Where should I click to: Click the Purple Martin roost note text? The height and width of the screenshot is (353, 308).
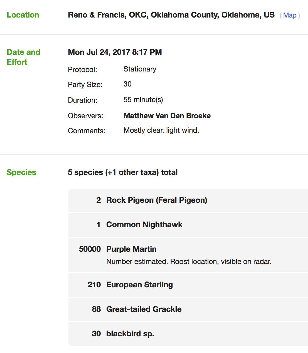[189, 261]
